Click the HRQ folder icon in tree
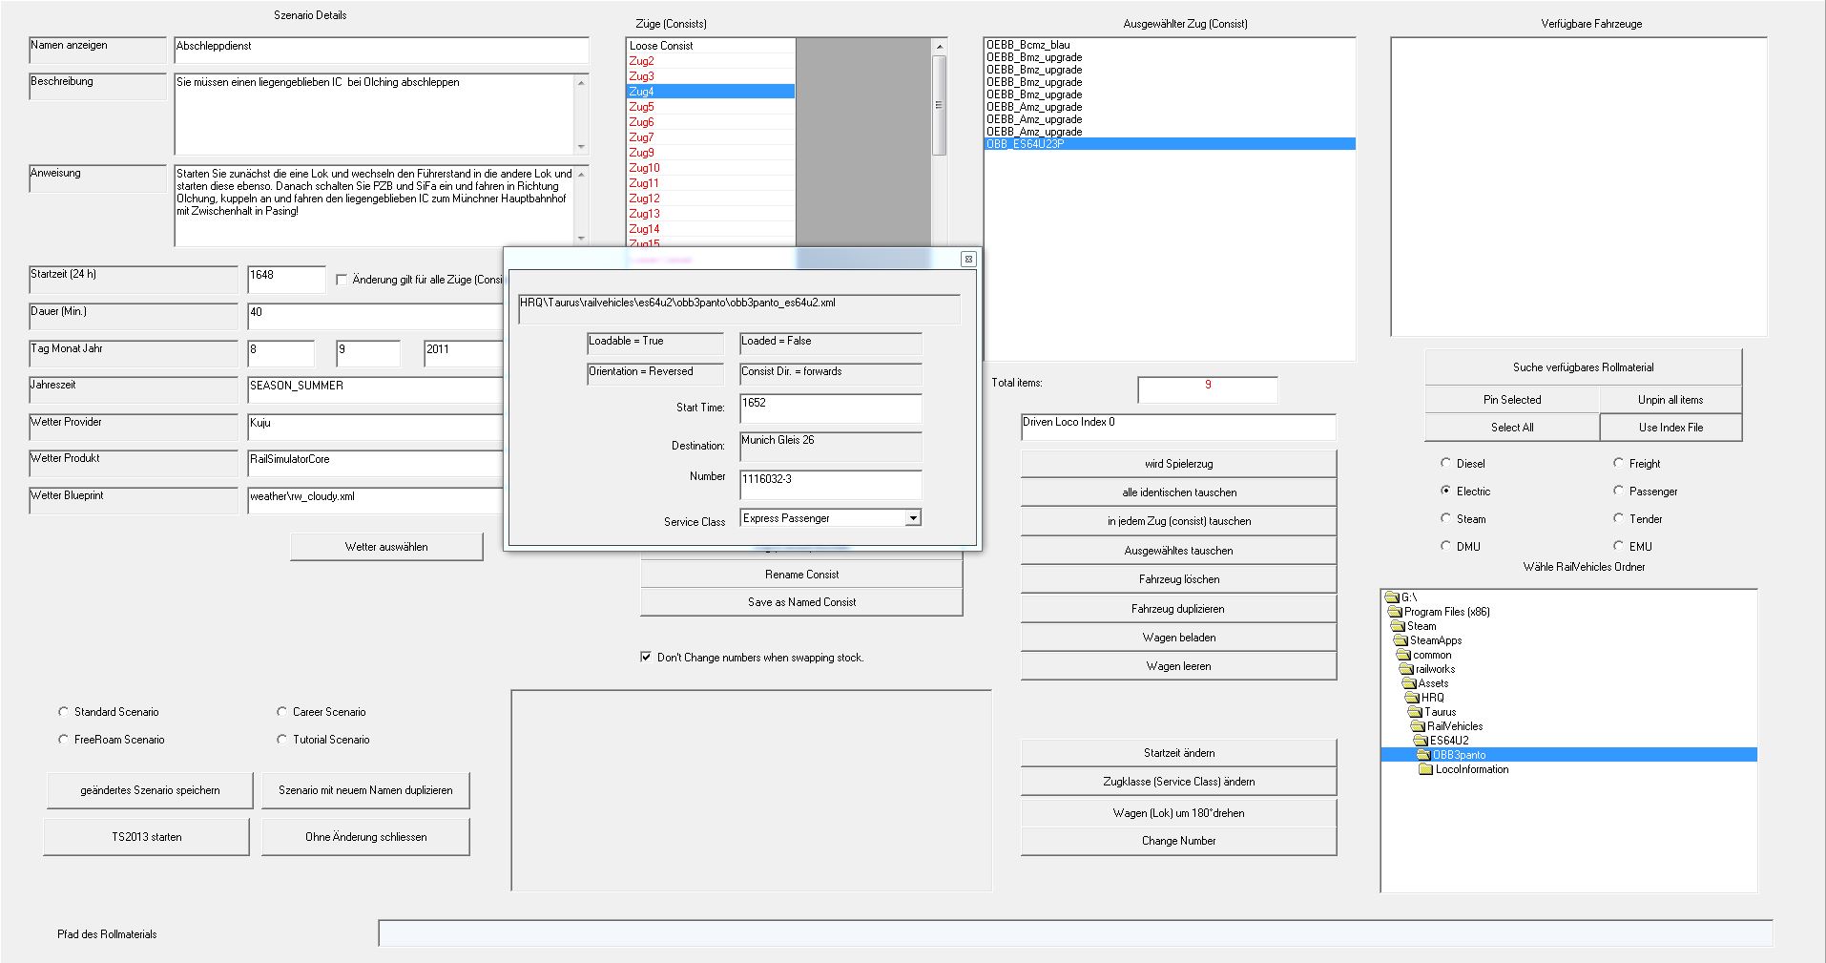The width and height of the screenshot is (1826, 963). coord(1414,698)
